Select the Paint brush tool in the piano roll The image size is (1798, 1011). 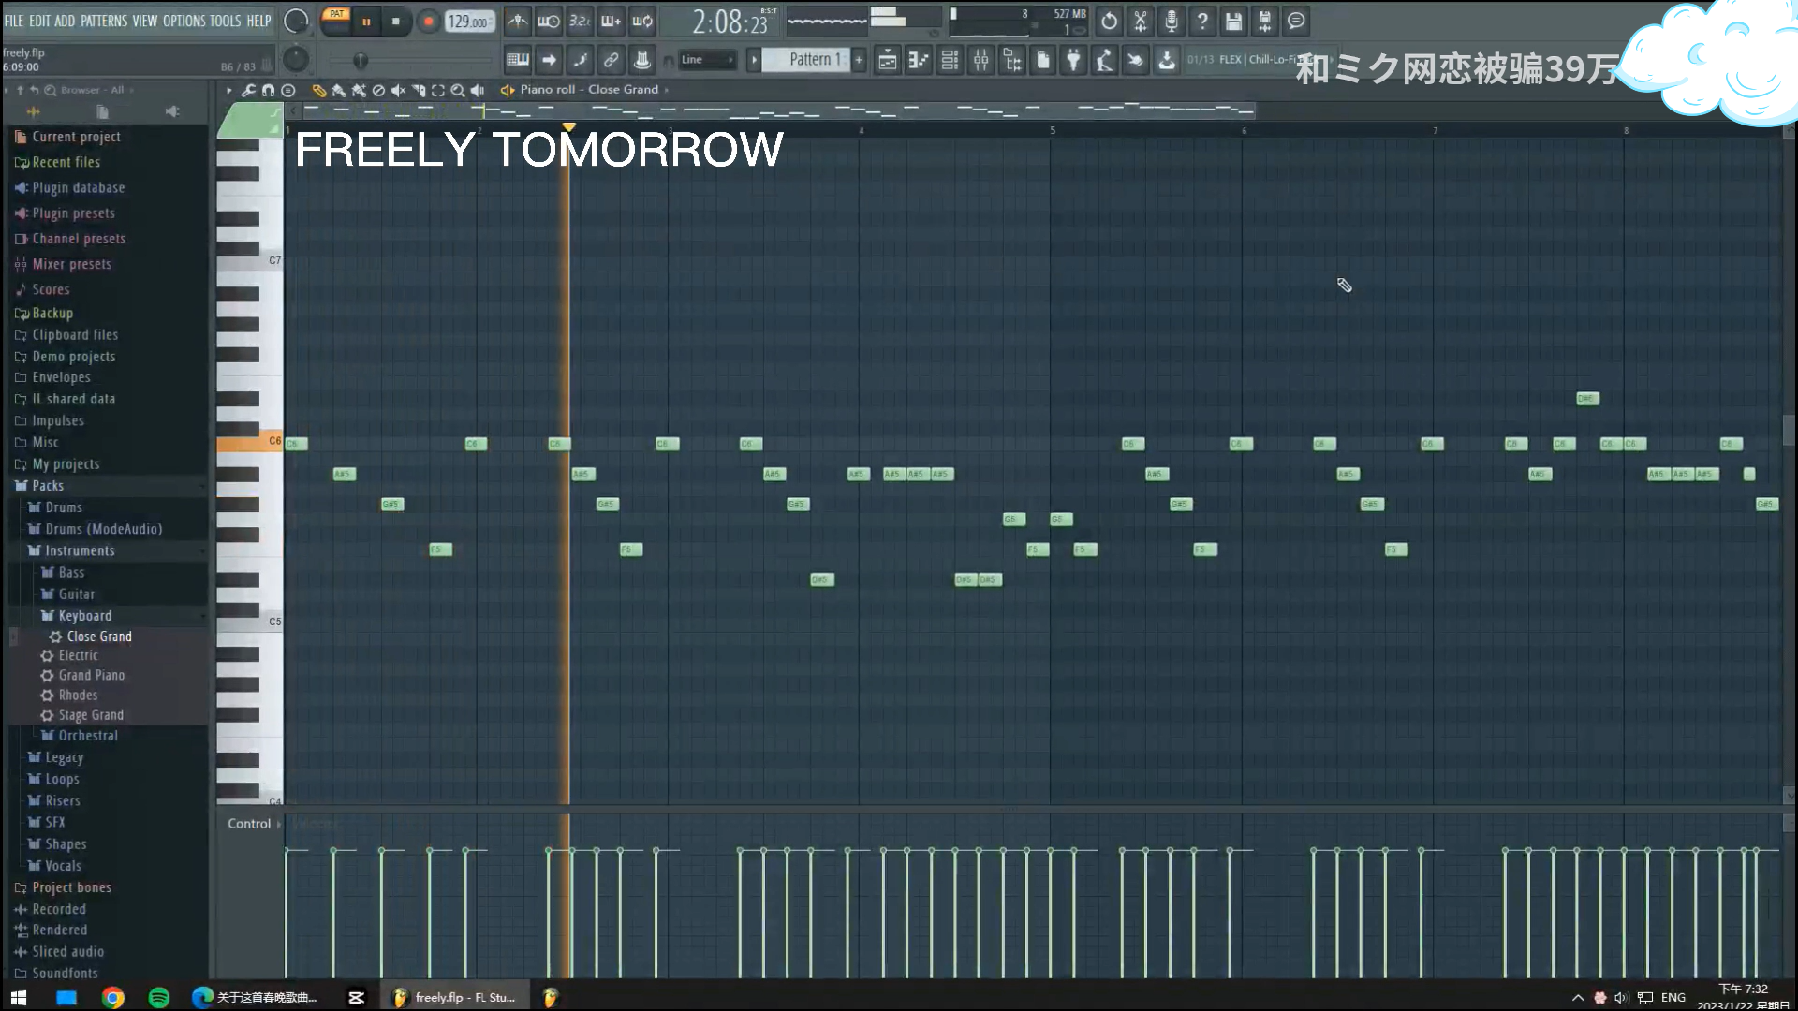point(338,91)
